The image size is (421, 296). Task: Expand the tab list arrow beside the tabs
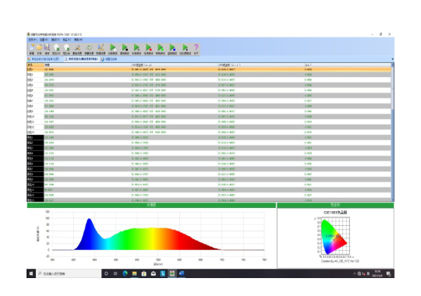(x=392, y=59)
